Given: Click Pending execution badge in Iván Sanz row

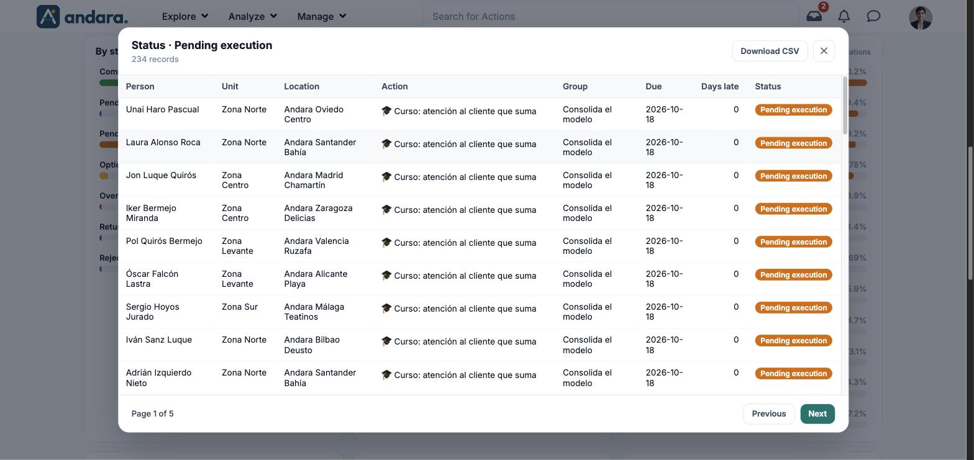Looking at the screenshot, I should (793, 341).
